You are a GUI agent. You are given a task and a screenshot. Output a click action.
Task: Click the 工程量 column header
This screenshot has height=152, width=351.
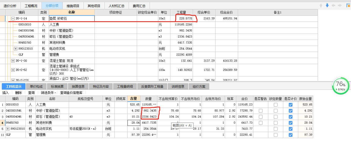coord(181,12)
